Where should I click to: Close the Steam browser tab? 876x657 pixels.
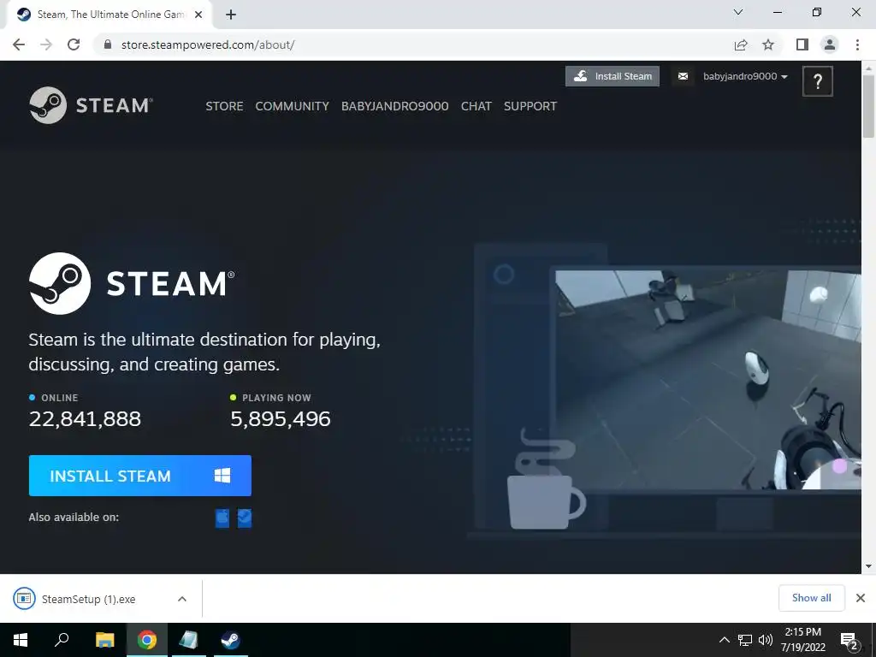click(198, 15)
